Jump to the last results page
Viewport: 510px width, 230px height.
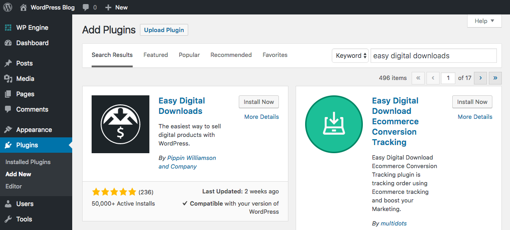(x=496, y=78)
